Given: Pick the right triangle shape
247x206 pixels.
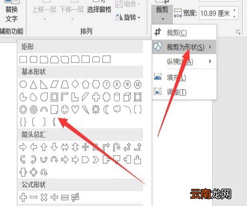Looking at the screenshot, I should 44,85.
